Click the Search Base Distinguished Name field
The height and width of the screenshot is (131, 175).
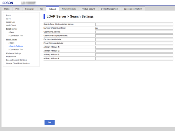click(134, 24)
